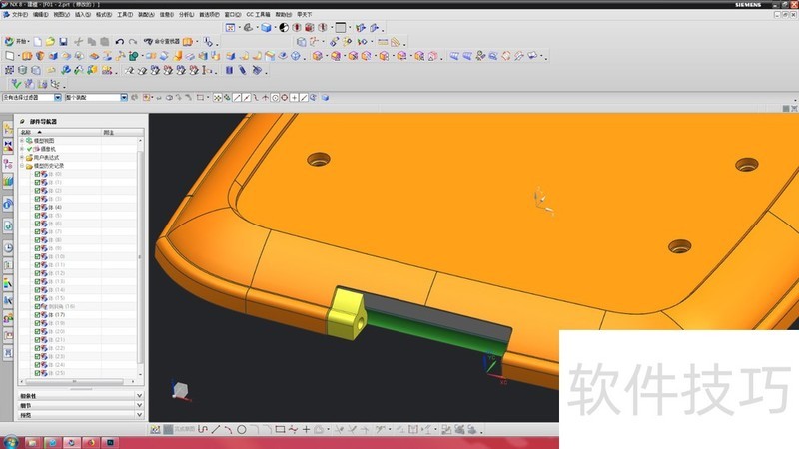The width and height of the screenshot is (799, 449).
Task: Select the line sketch tool in the bottom toolbar
Action: (x=216, y=429)
